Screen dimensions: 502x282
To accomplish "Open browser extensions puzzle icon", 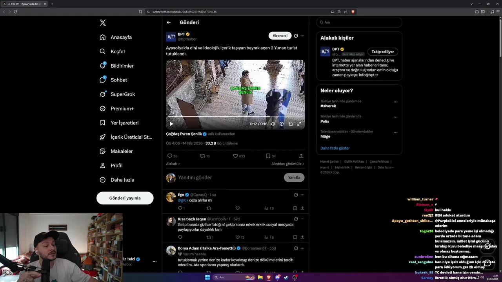I will [477, 12].
